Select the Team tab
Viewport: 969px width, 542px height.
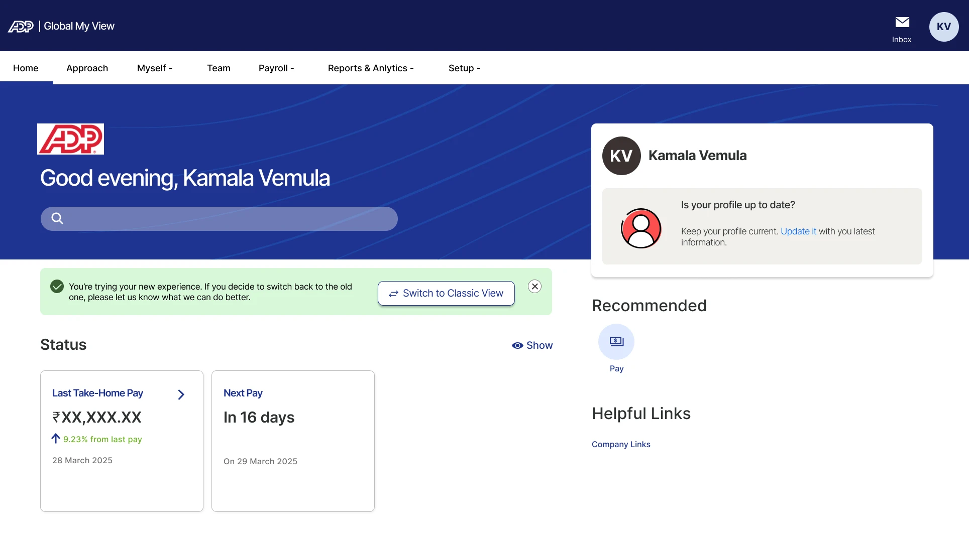click(219, 68)
